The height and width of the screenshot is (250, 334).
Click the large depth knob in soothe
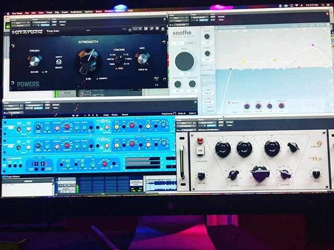pos(184,61)
